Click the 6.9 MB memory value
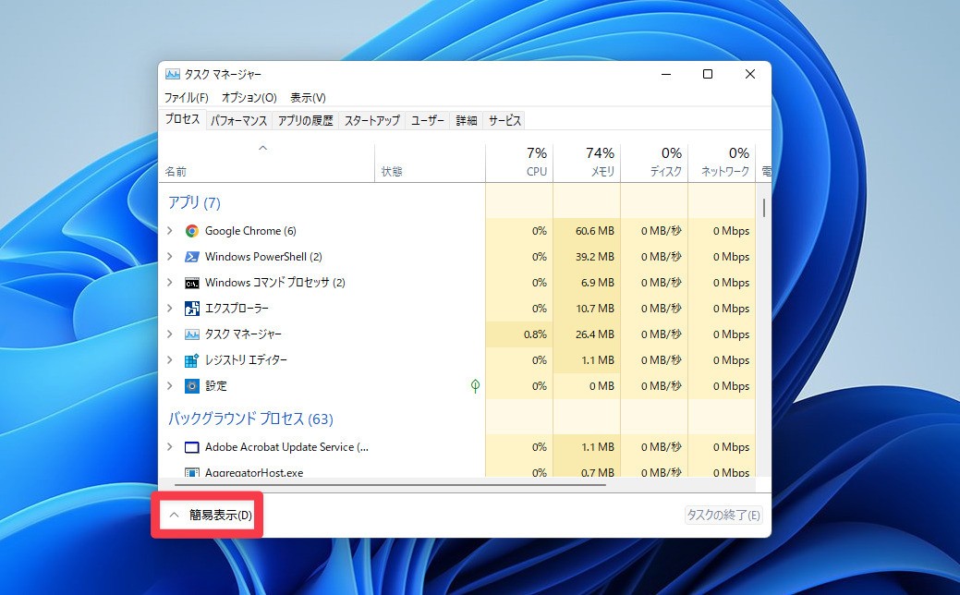This screenshot has height=595, width=960. [x=599, y=282]
